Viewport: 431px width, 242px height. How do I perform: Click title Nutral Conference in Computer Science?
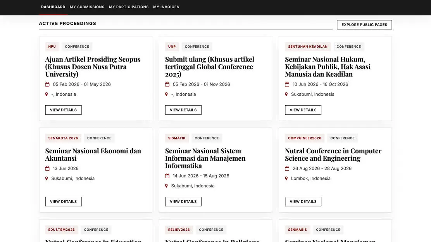333,154
